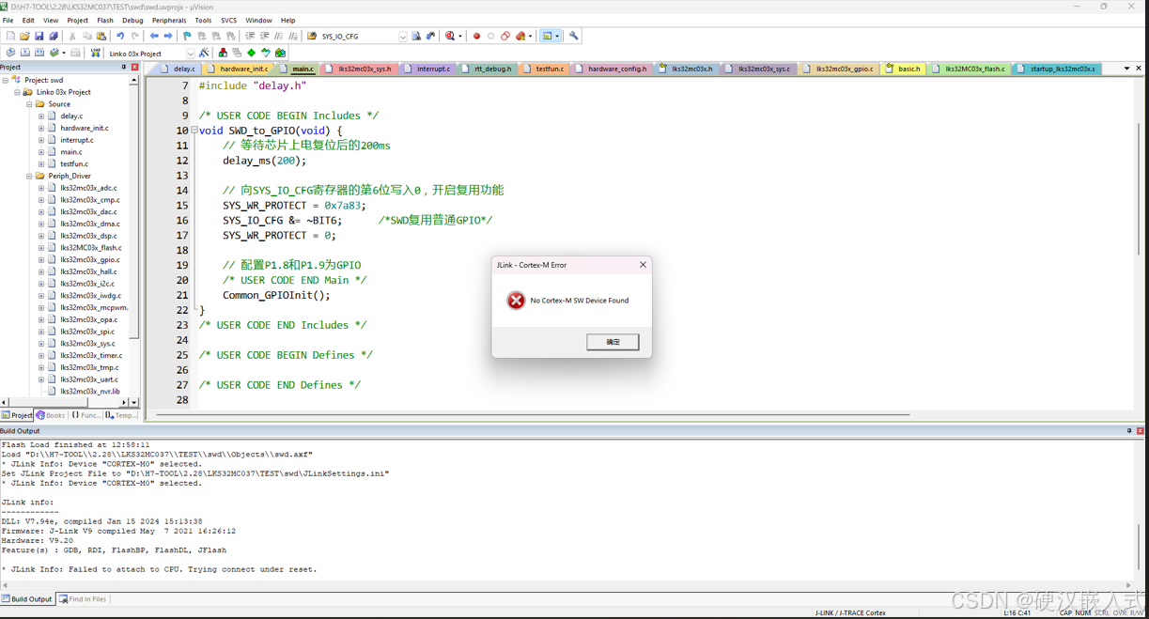This screenshot has width=1149, height=619.
Task: Click the Pack Installer icon
Action: [280, 54]
